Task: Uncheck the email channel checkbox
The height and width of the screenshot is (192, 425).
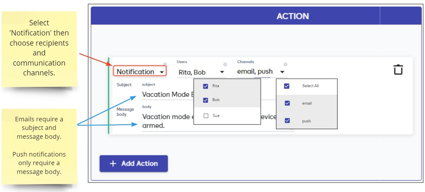Action: click(287, 103)
